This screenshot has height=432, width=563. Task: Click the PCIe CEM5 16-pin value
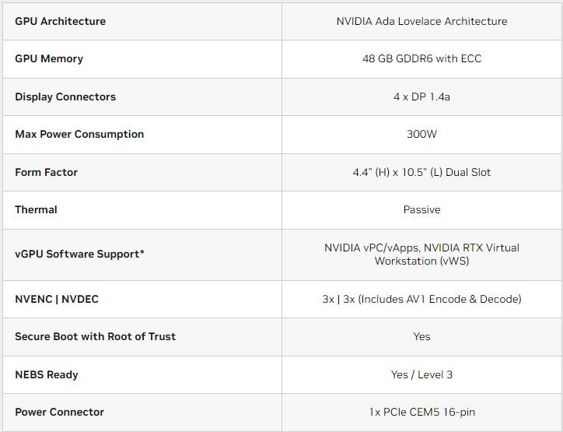pos(421,412)
